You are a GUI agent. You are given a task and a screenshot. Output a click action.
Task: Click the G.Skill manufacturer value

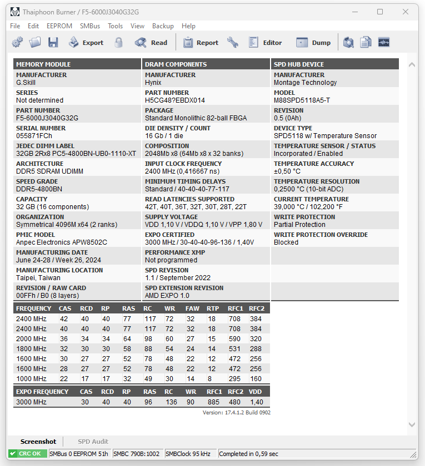pyautogui.click(x=26, y=82)
